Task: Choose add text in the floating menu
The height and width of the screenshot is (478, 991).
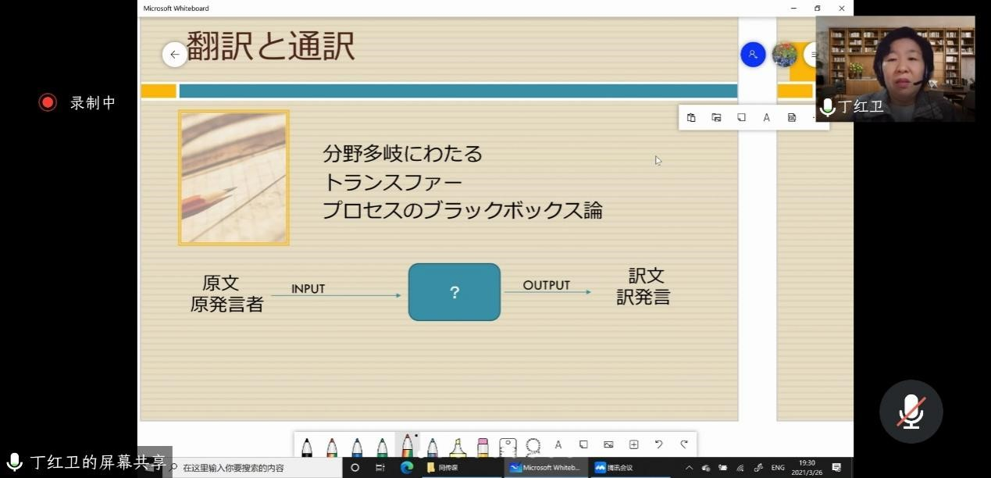Action: pos(766,117)
